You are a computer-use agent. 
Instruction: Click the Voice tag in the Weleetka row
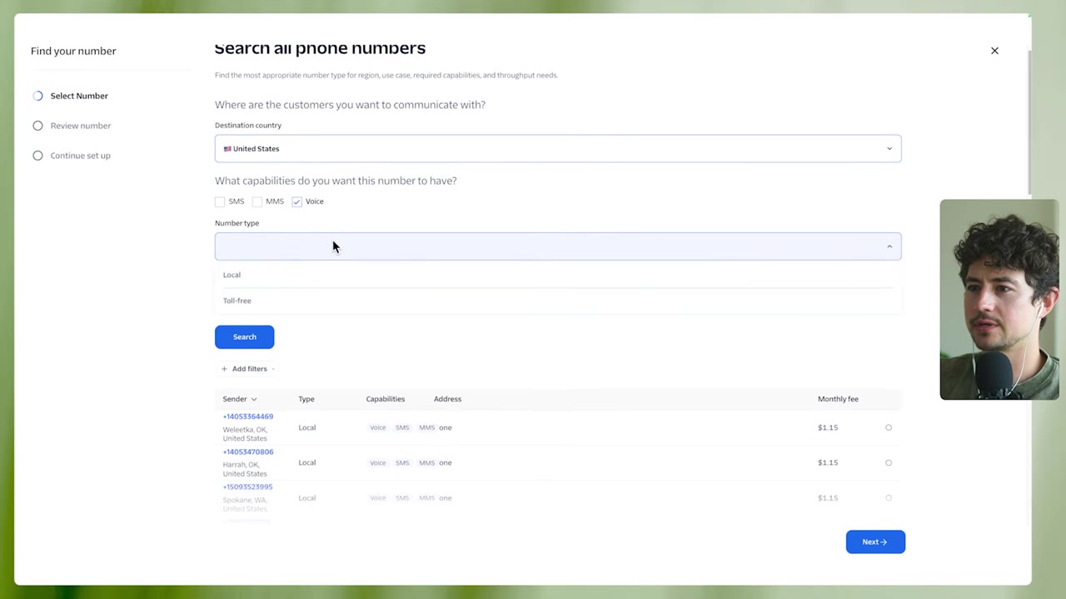point(378,428)
